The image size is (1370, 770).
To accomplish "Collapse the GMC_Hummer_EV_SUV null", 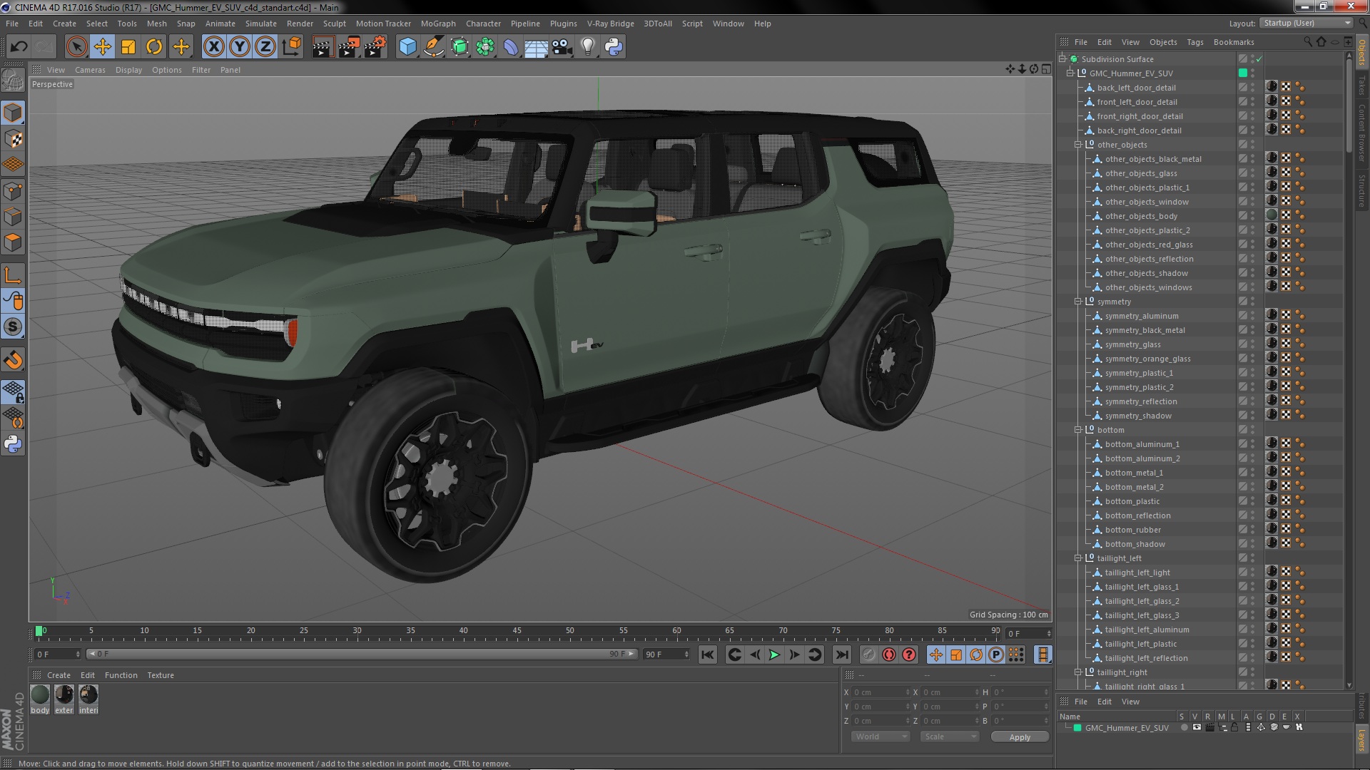I will click(1070, 73).
